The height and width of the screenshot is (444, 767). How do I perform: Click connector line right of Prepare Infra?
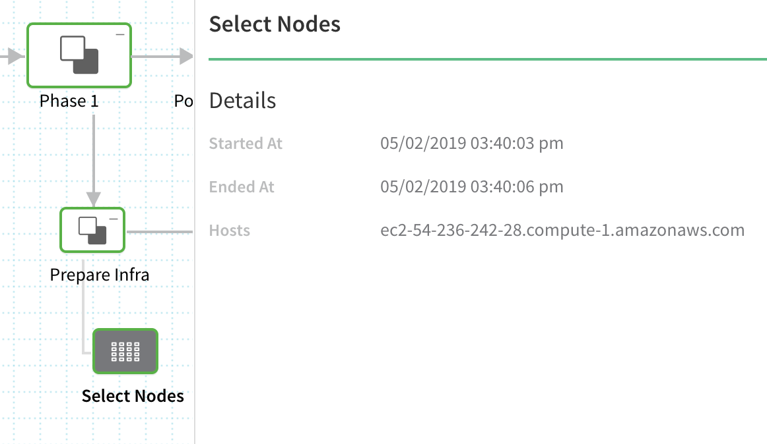tap(160, 231)
